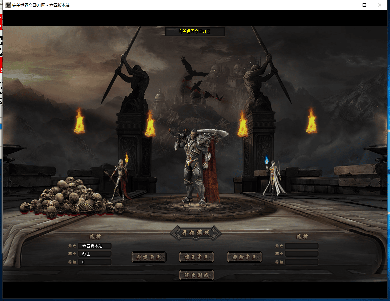The image size is (390, 301).
Task: Click the 恢复角色 restore character button
Action: pyautogui.click(x=196, y=257)
